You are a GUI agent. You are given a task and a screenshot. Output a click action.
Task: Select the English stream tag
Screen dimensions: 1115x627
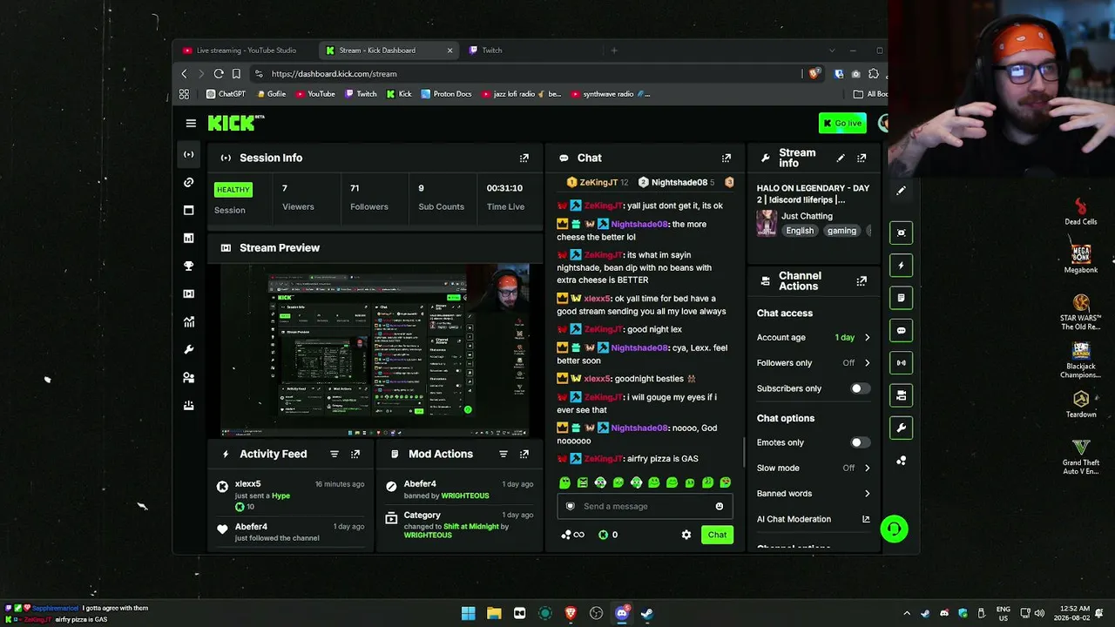tap(800, 231)
